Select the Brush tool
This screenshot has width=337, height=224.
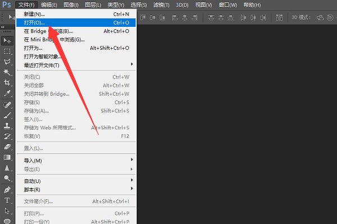coord(7,115)
